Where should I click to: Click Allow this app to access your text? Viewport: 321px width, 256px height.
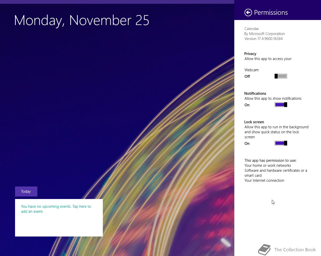click(268, 59)
